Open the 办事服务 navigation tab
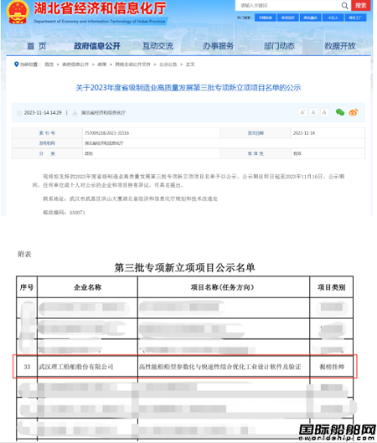This screenshot has height=443, width=377. [x=218, y=46]
